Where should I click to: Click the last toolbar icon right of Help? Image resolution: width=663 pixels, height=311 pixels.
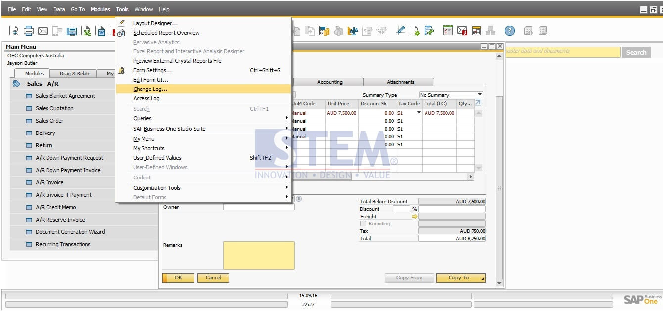click(543, 31)
